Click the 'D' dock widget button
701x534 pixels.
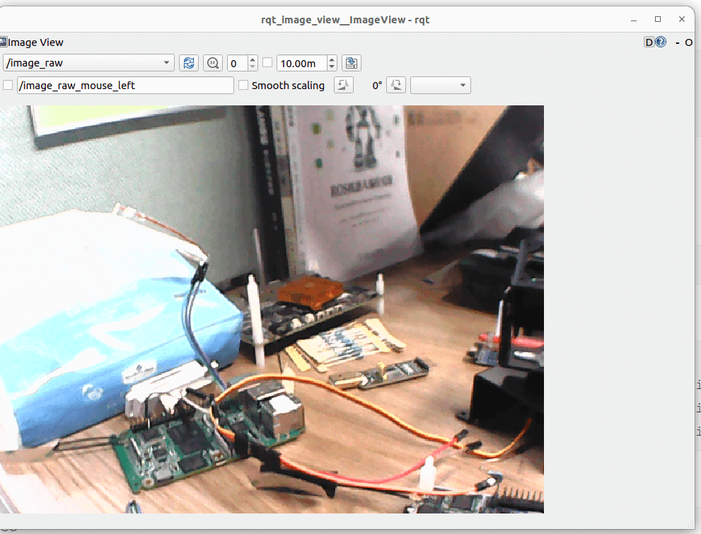tap(649, 42)
